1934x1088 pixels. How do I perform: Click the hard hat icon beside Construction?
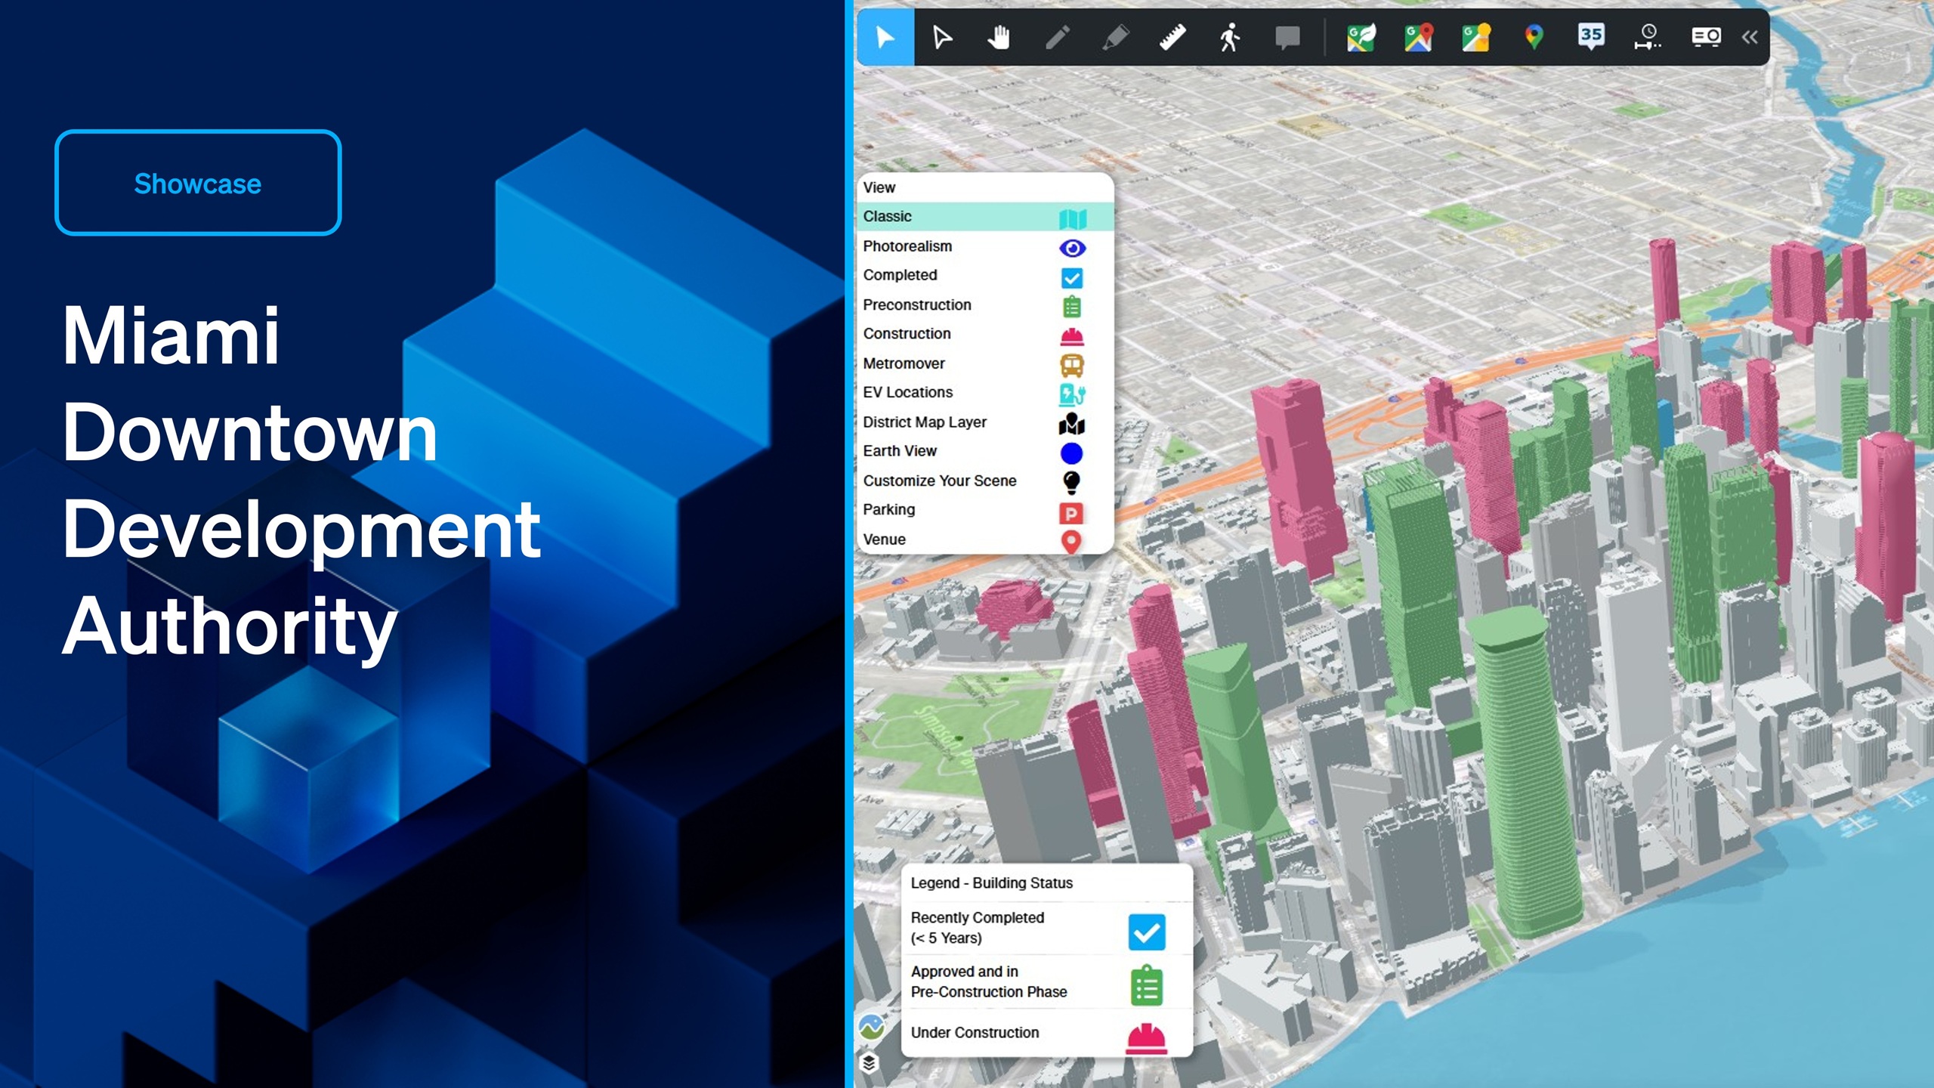pyautogui.click(x=1072, y=336)
